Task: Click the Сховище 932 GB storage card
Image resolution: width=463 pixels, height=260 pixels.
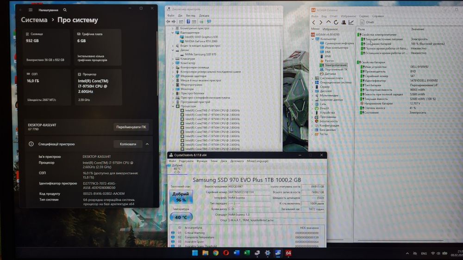Action: [47, 47]
